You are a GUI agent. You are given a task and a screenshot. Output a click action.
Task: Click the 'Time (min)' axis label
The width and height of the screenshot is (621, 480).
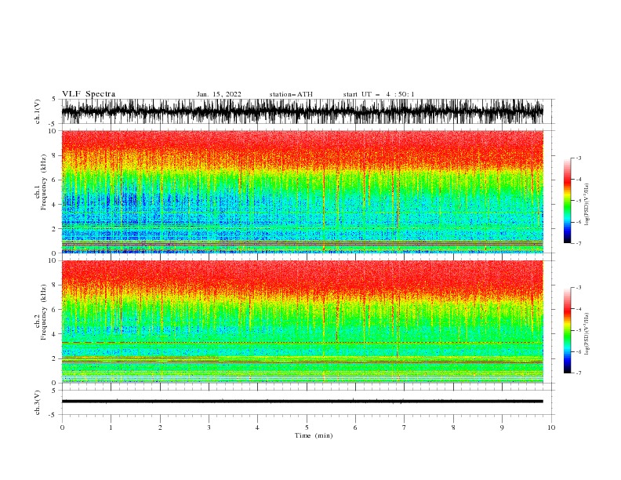[x=314, y=435]
